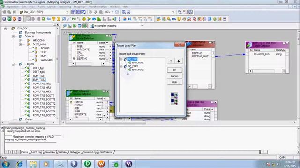Screen dimensions: 300x168
Task: Switch to the Session Log output tab
Action: 90,152
